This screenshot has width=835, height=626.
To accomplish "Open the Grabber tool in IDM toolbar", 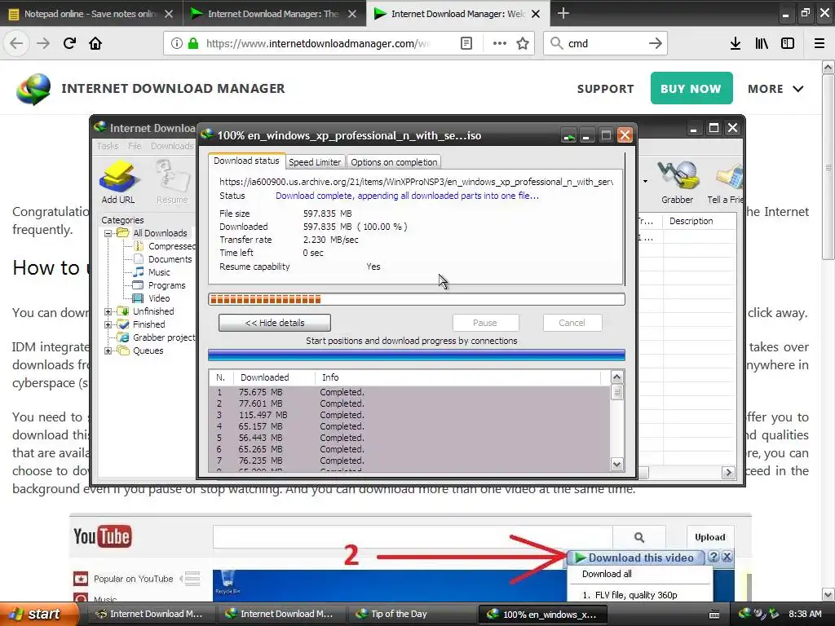I will point(678,182).
